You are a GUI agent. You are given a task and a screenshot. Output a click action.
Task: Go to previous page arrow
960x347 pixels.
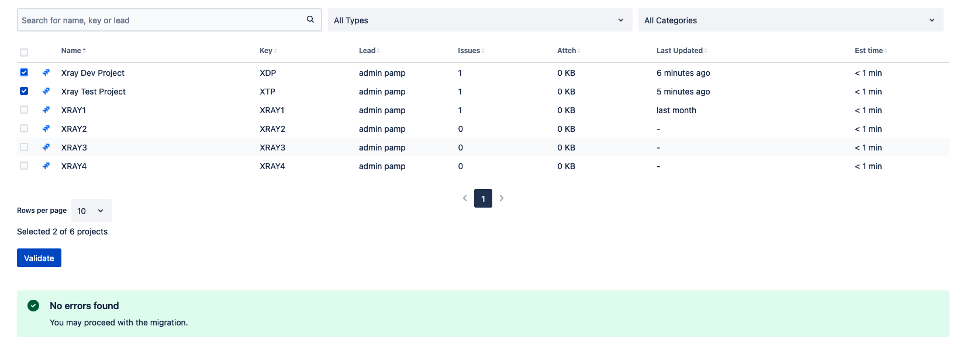[x=465, y=198]
